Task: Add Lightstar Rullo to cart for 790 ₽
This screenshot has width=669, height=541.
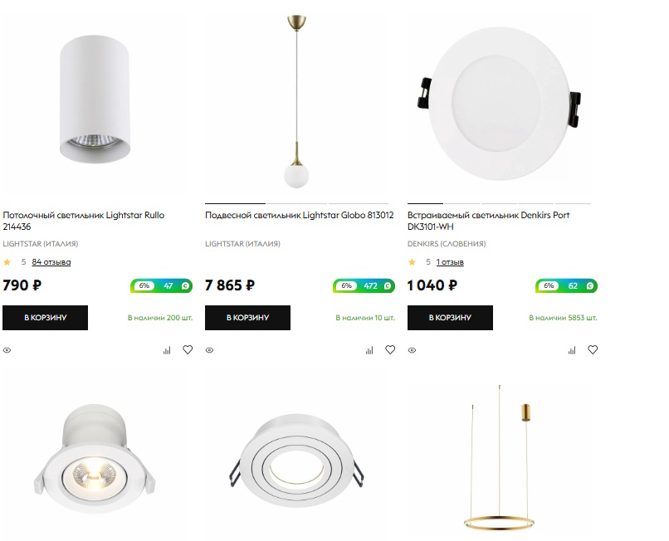Action: coord(45,318)
